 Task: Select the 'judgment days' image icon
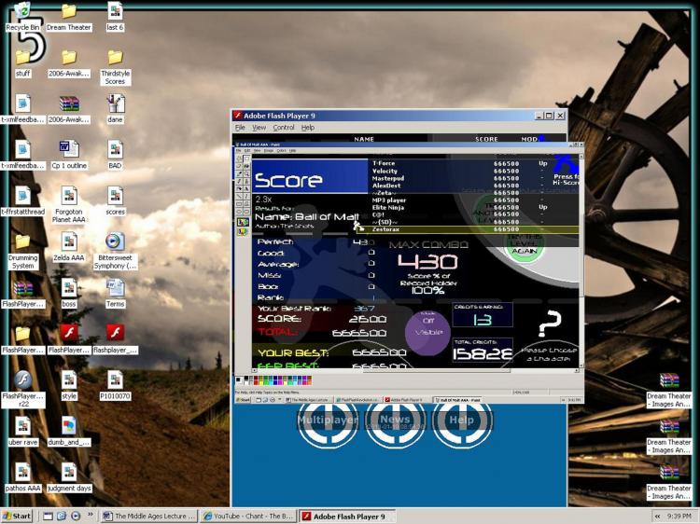tap(69, 477)
